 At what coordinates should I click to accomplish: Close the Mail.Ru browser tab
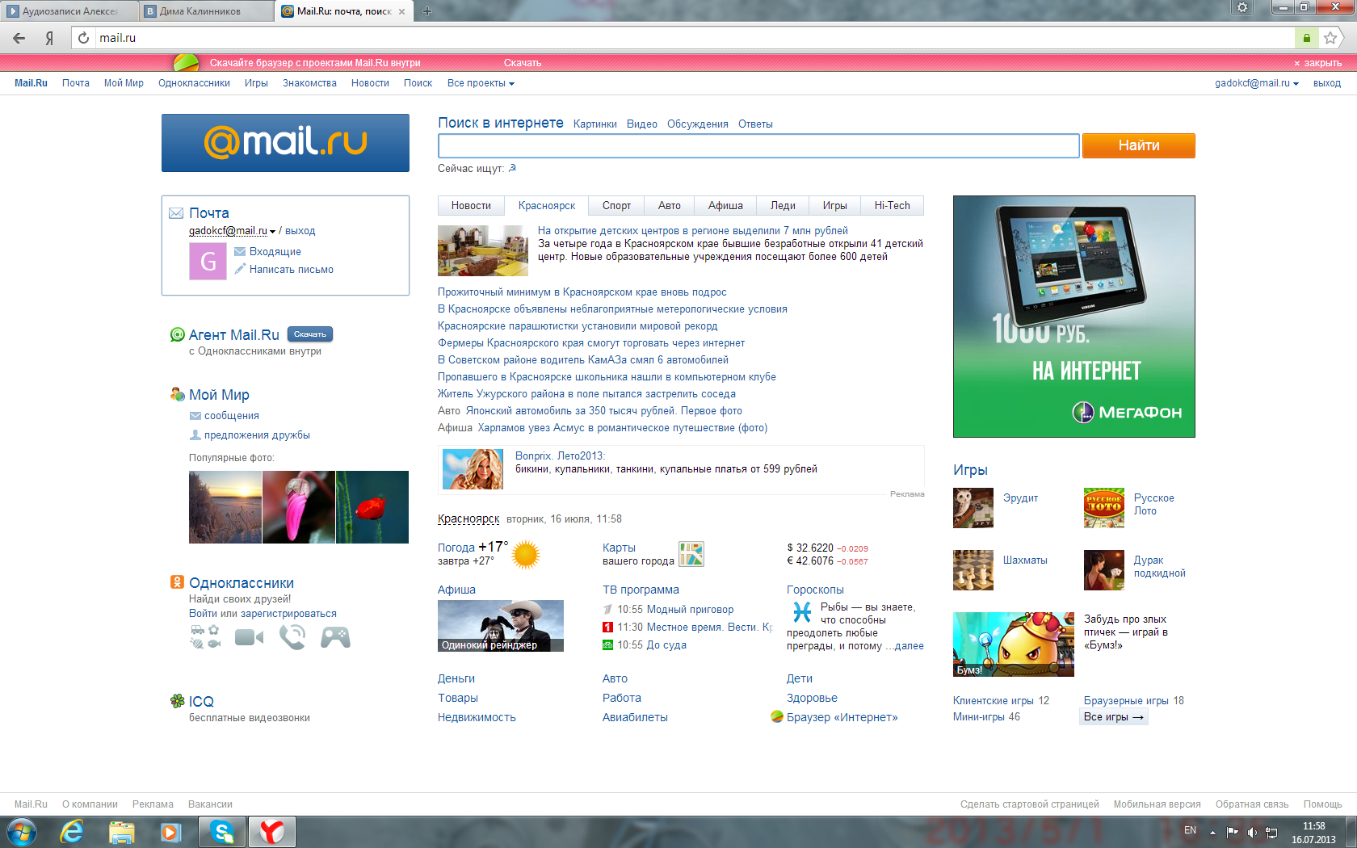click(401, 11)
